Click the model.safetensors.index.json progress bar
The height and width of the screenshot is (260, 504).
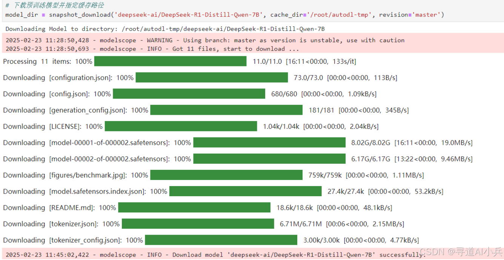[246, 191]
